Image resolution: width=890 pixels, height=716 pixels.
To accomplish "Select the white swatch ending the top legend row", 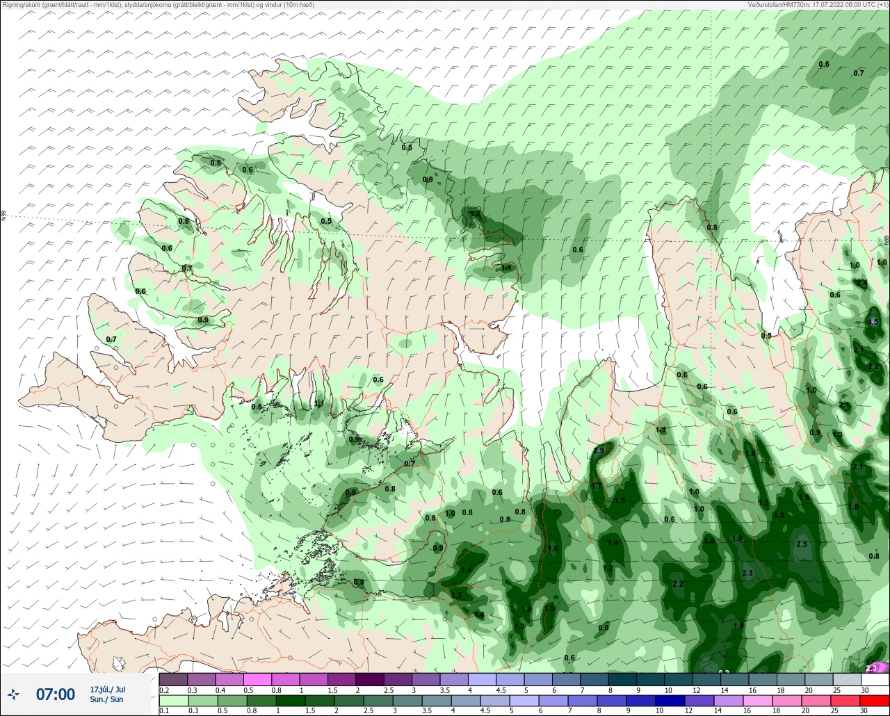I will tap(875, 679).
